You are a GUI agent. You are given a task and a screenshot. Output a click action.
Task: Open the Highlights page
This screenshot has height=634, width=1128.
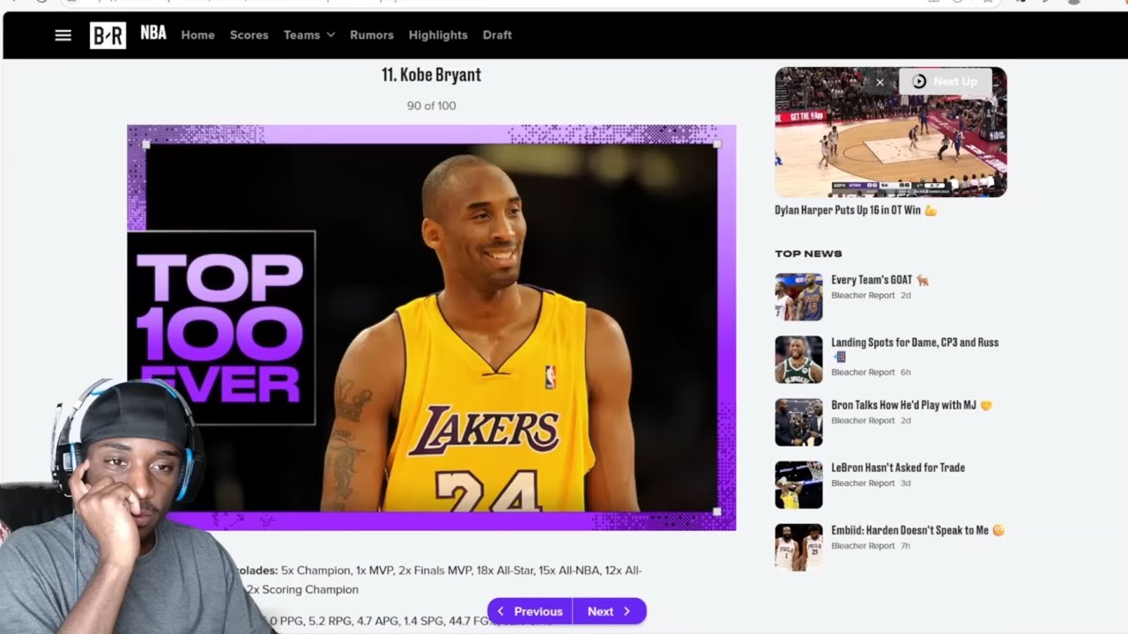tap(438, 35)
